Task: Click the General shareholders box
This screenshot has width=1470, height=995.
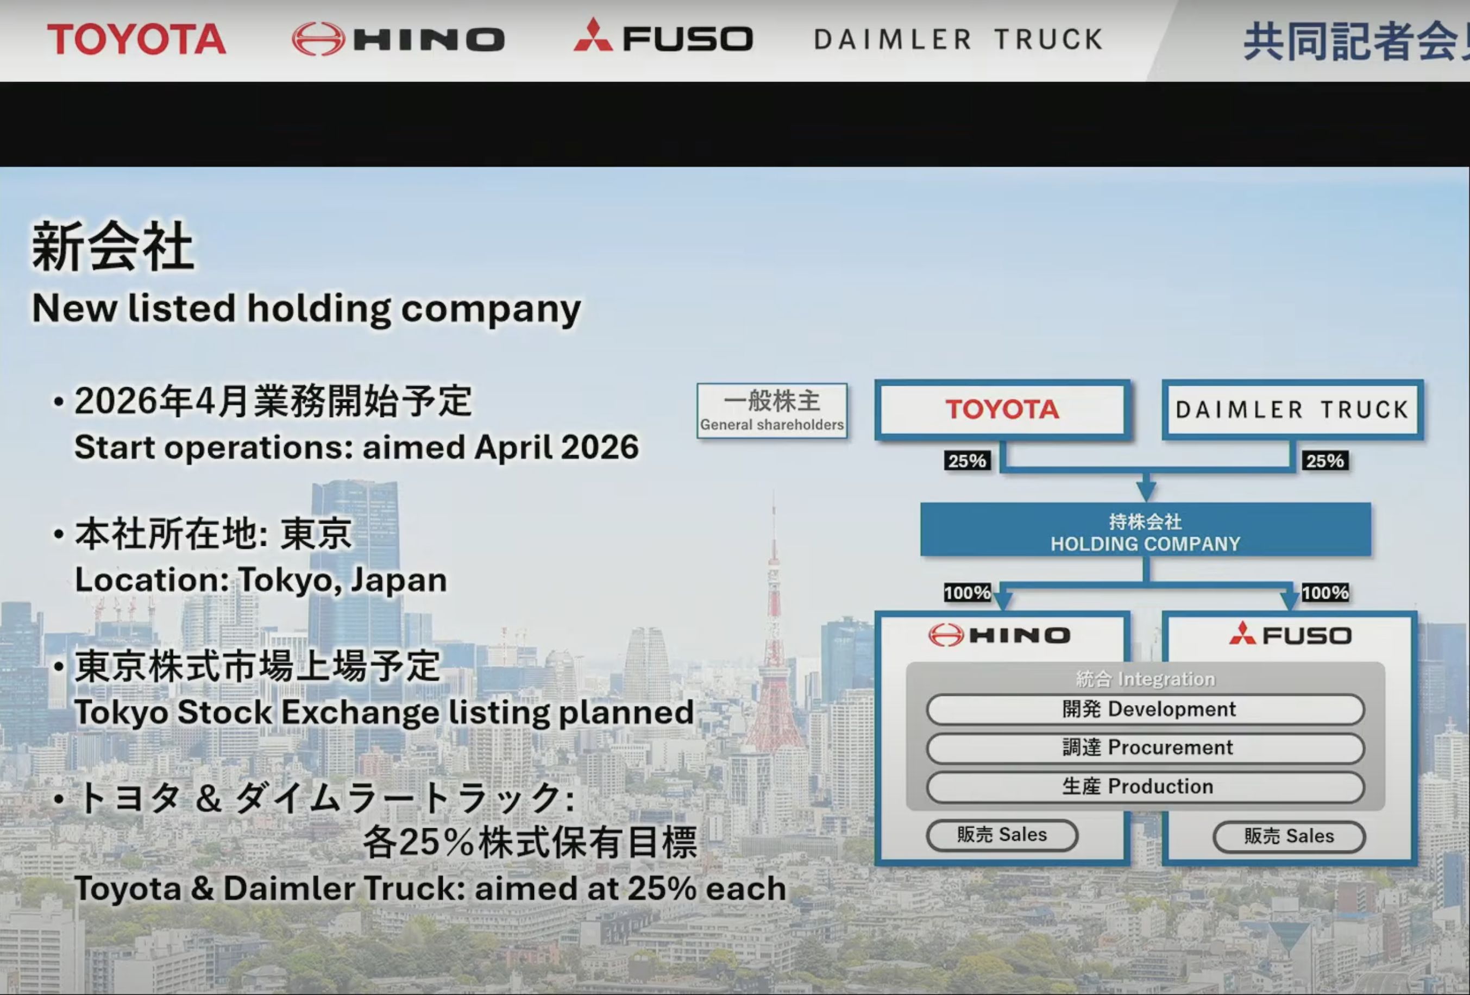Action: [772, 411]
